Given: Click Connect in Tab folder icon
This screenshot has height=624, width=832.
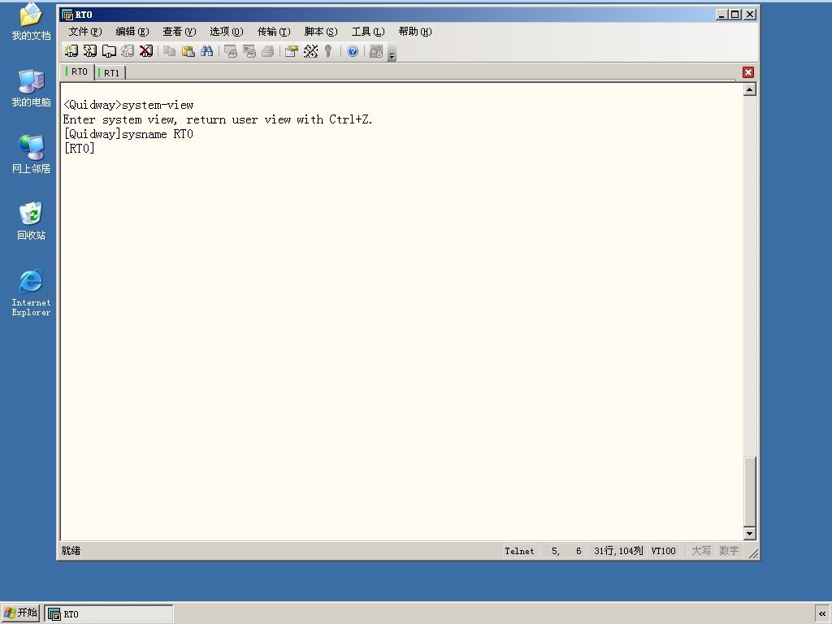Looking at the screenshot, I should click(x=109, y=51).
